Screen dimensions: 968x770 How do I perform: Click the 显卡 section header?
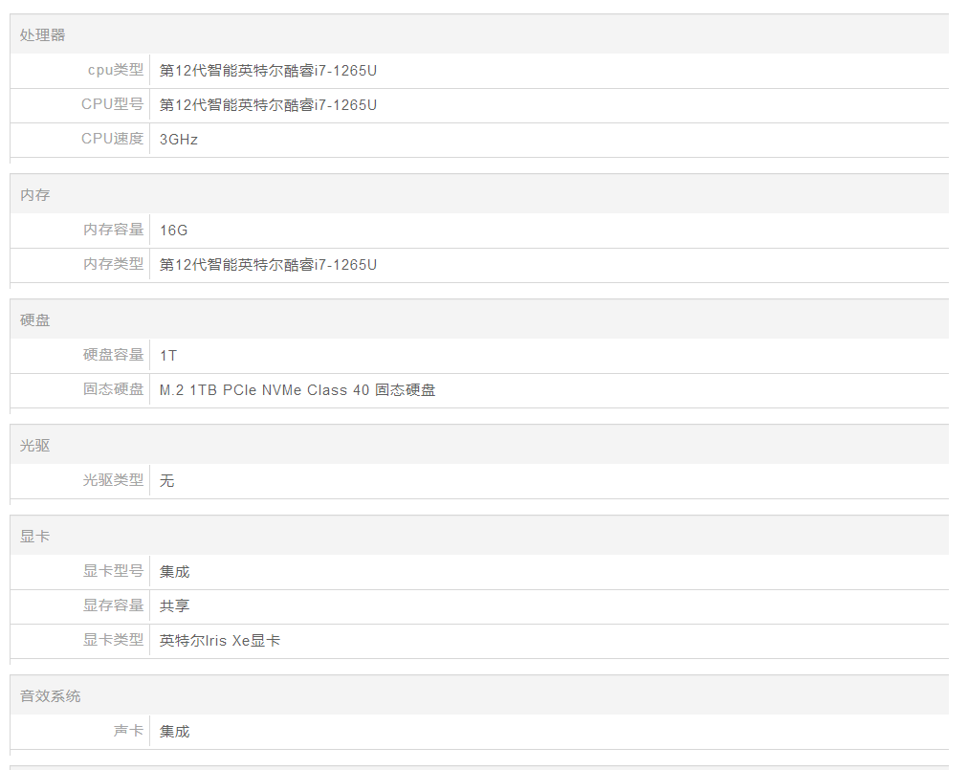[34, 537]
